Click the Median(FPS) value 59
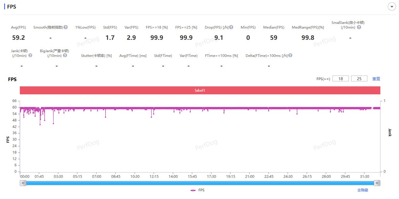The height and width of the screenshot is (199, 399). coord(273,38)
